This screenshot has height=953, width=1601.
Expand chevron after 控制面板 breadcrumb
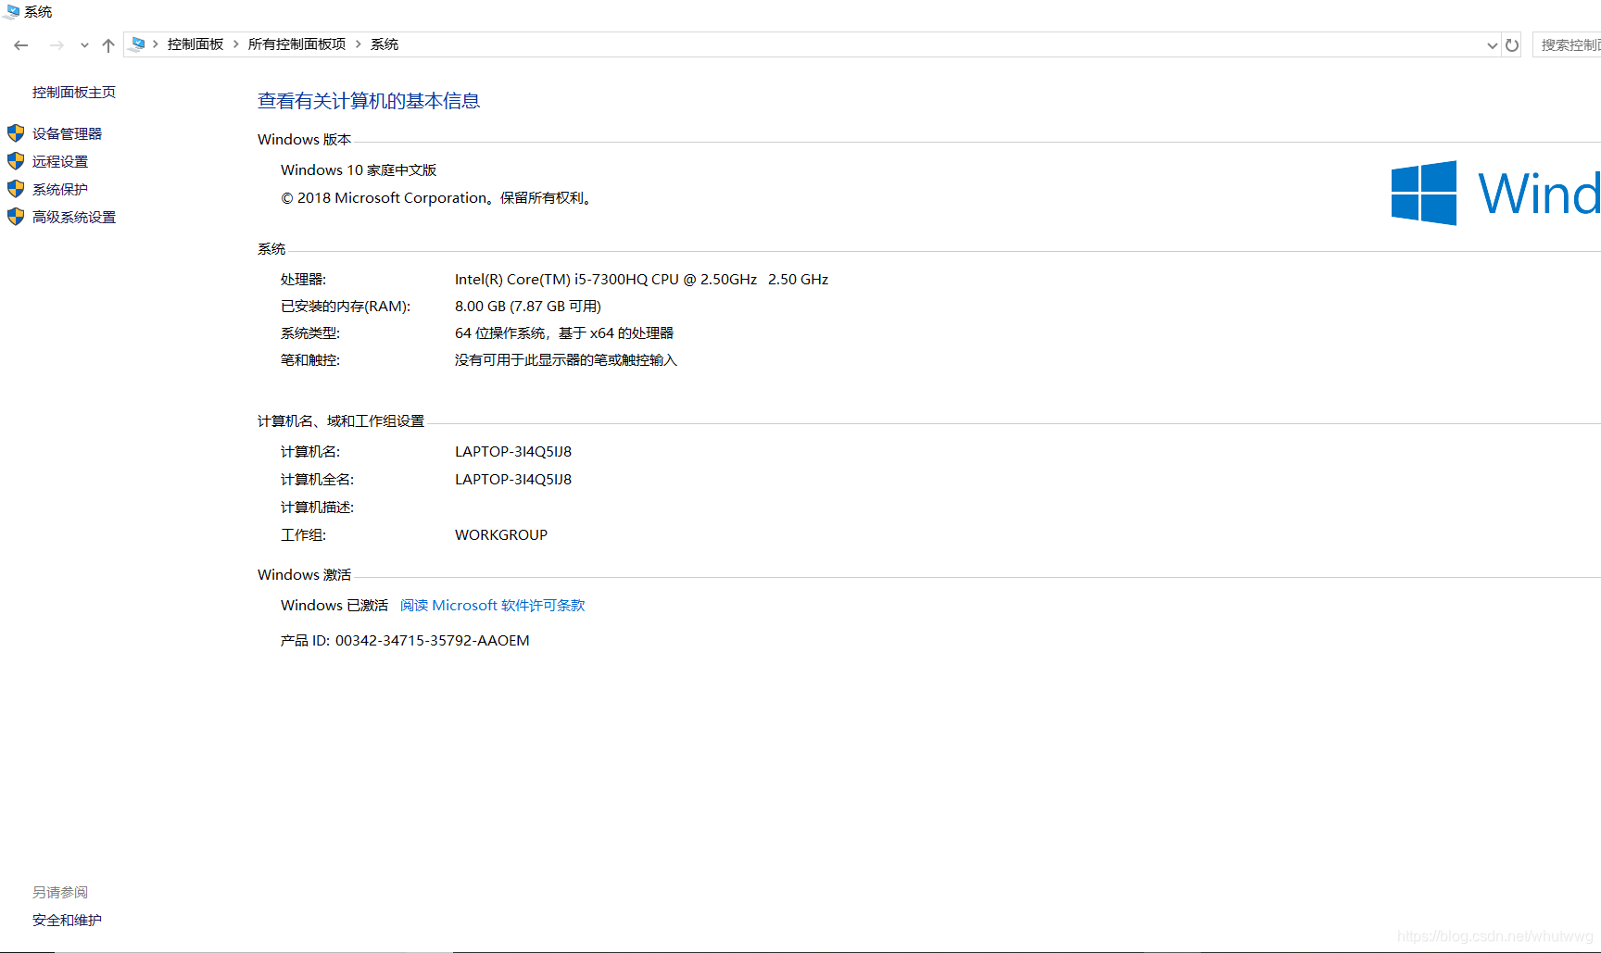pos(236,44)
